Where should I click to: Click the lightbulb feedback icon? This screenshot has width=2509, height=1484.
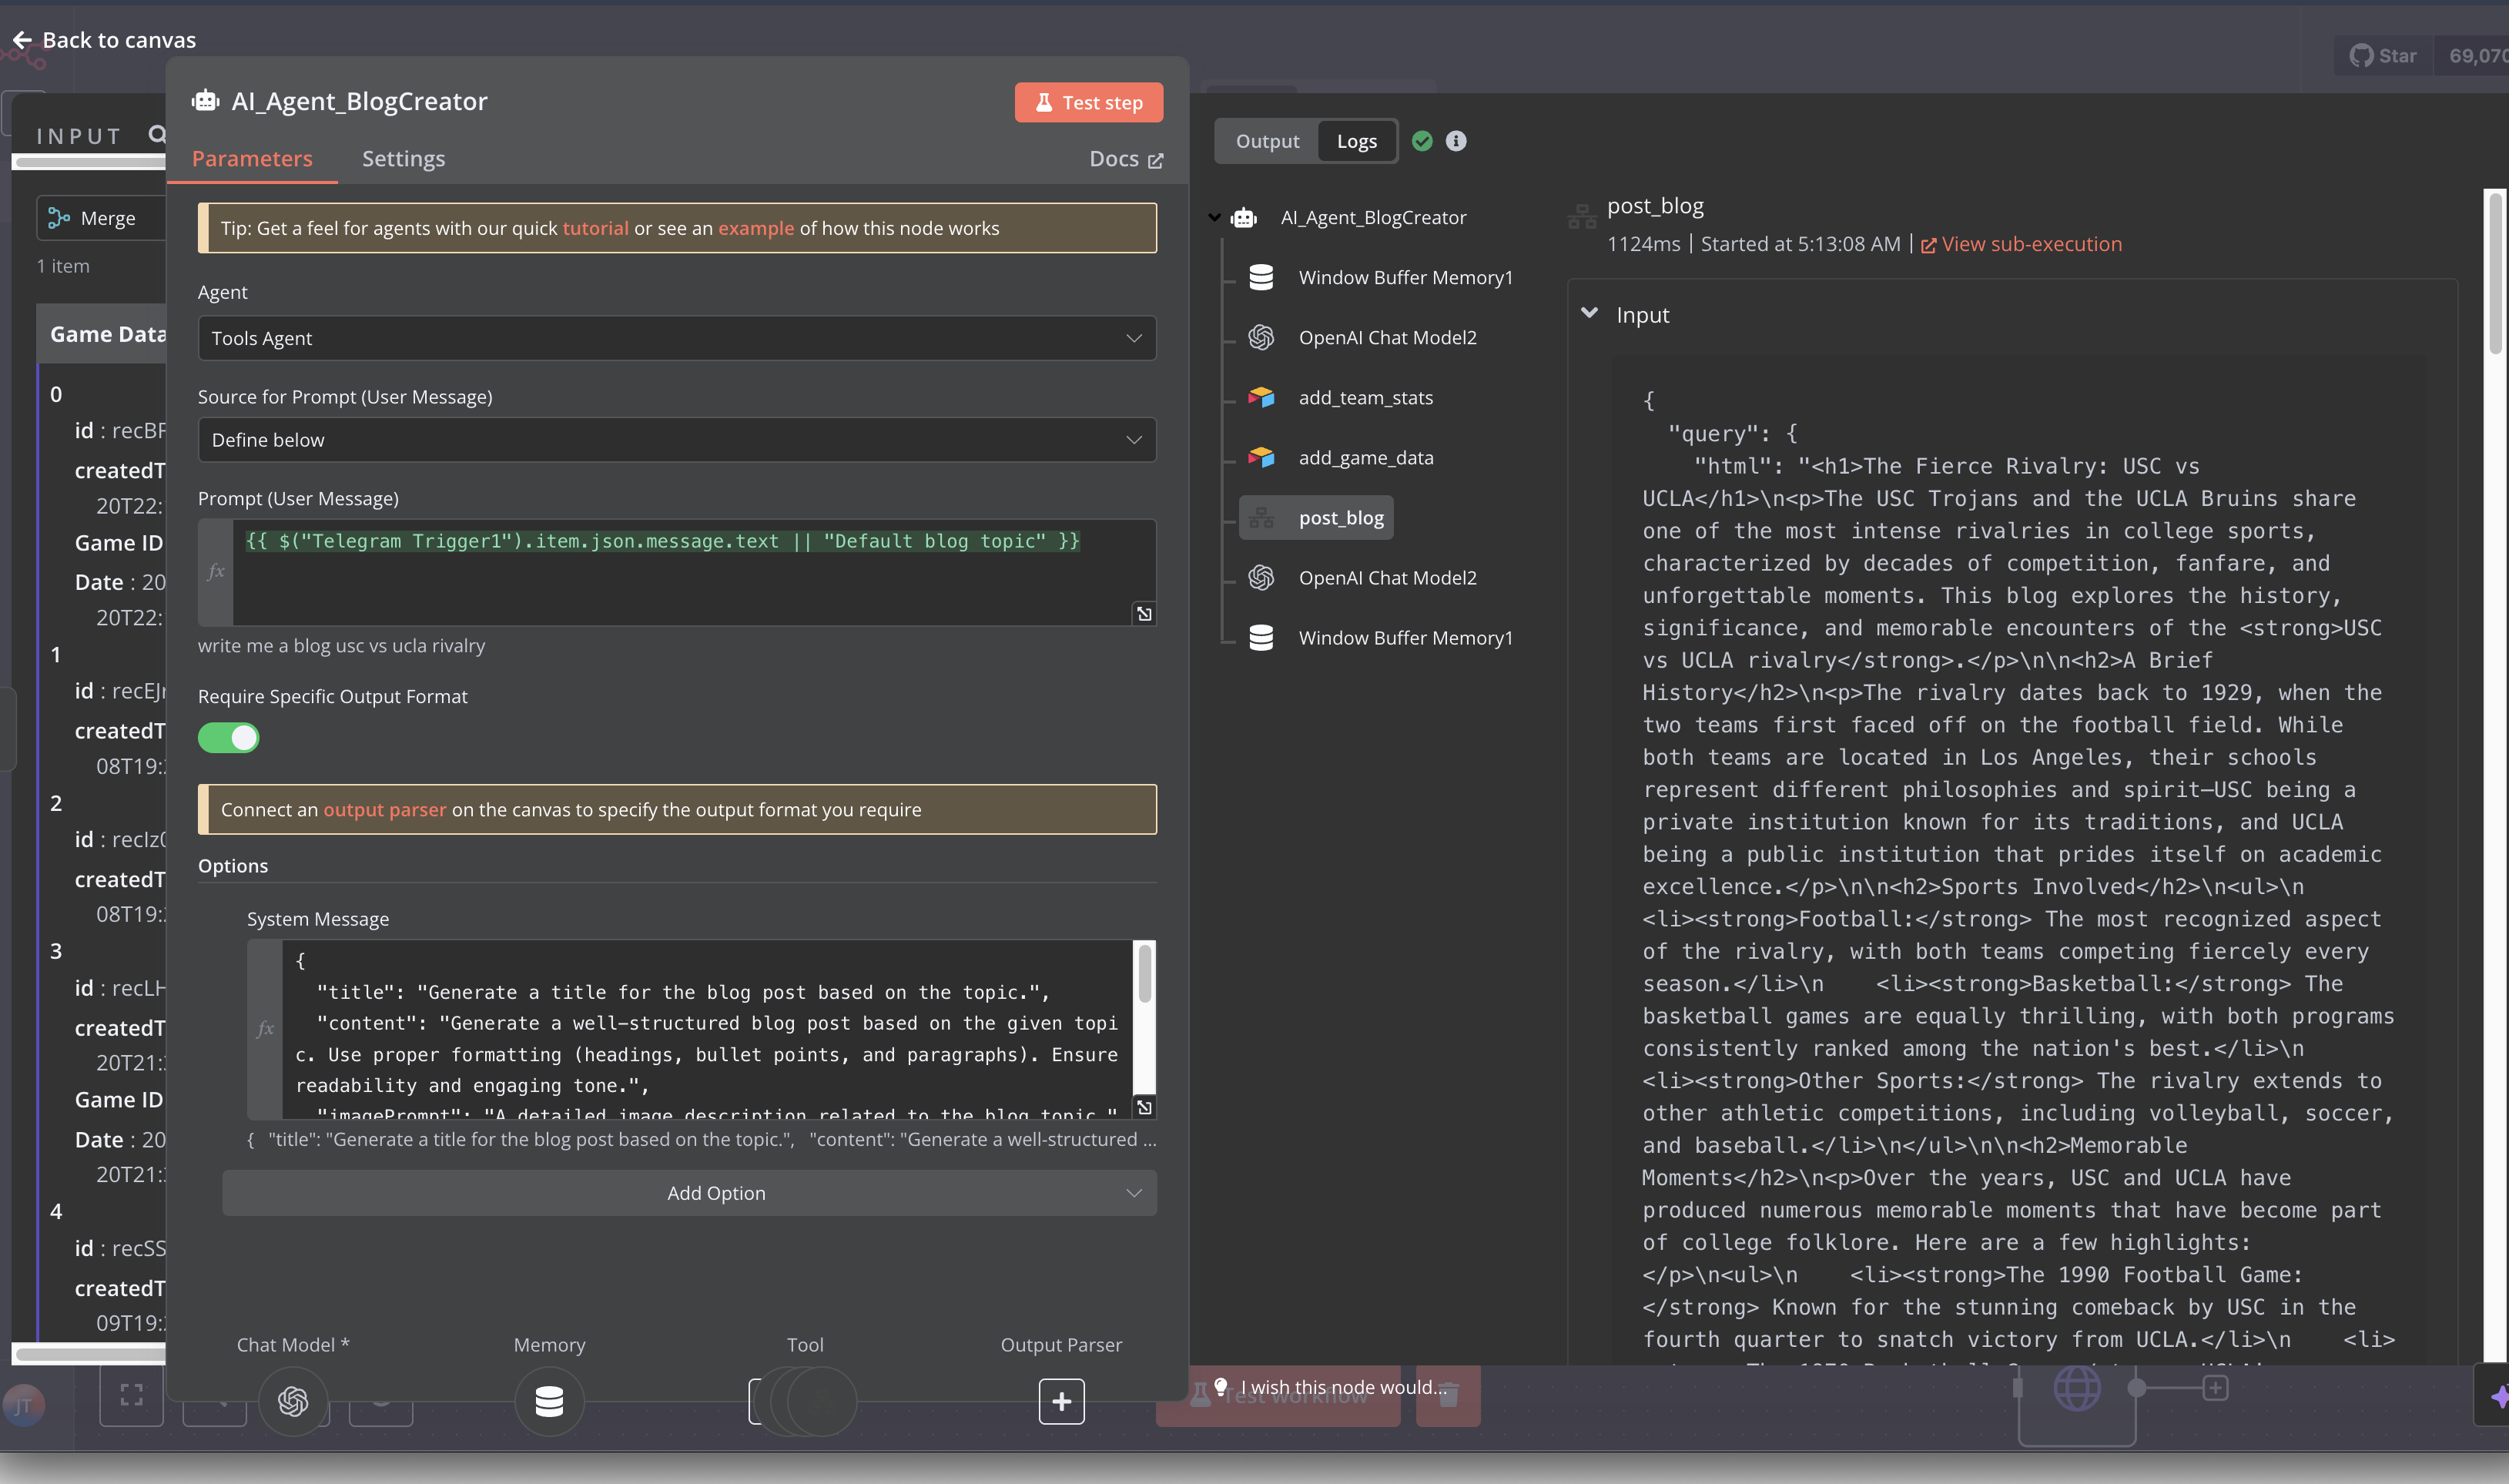[1220, 1386]
